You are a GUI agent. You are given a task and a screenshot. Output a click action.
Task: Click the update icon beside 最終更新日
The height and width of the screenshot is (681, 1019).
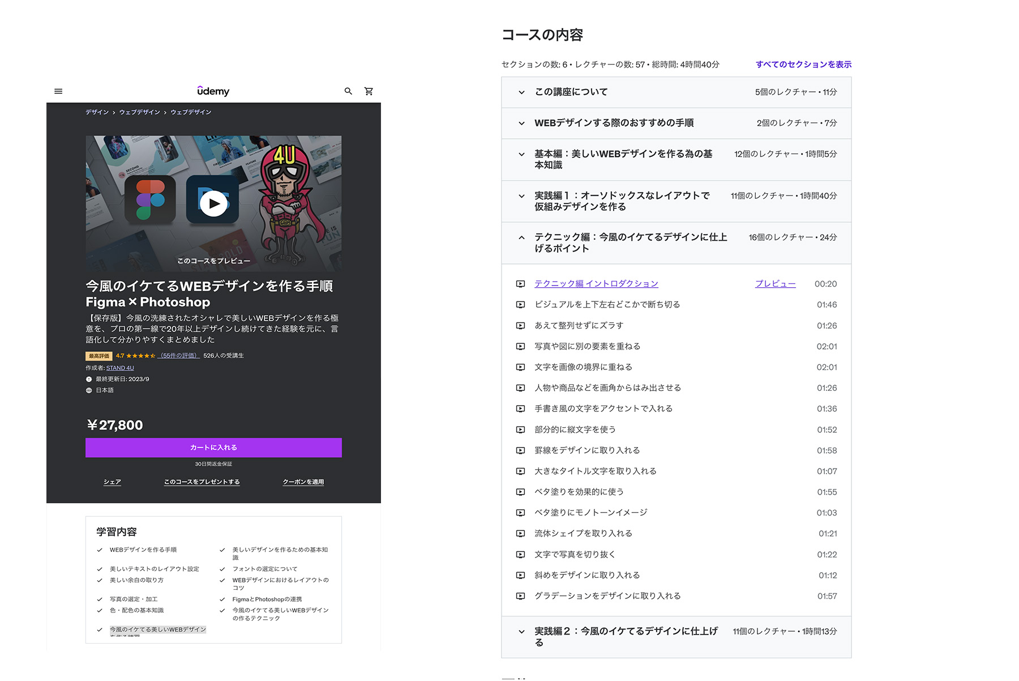point(89,379)
